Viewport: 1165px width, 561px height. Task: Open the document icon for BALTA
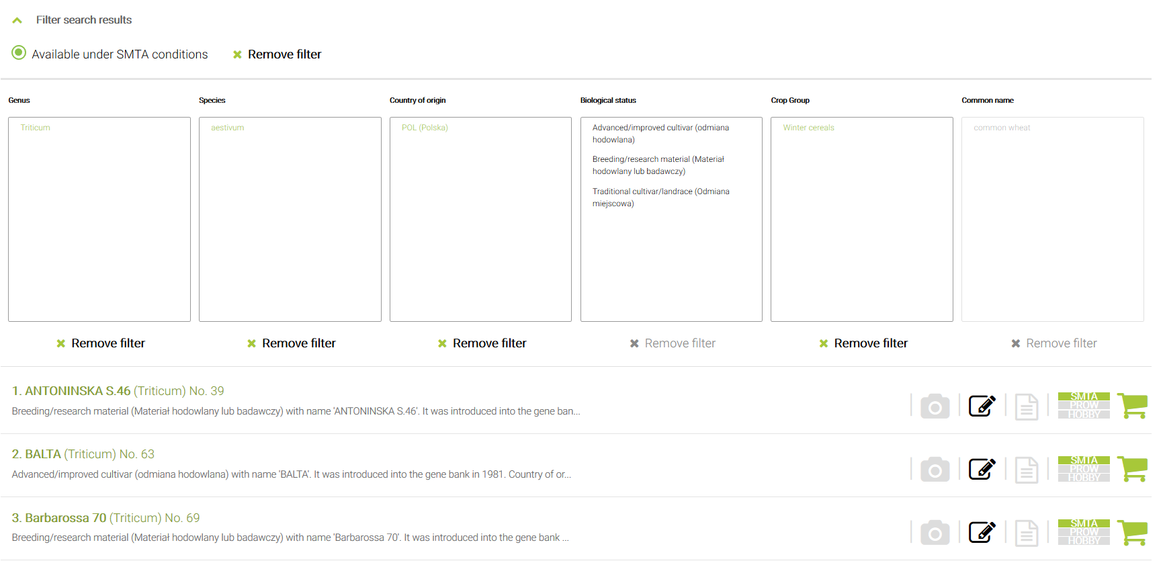click(1026, 470)
